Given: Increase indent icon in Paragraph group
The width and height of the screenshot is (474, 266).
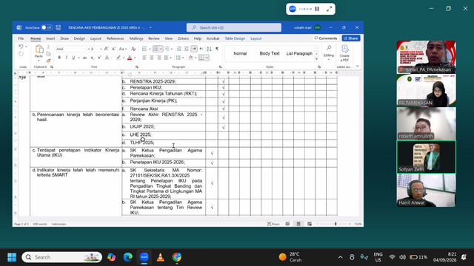Looking at the screenshot, I should (186, 49).
